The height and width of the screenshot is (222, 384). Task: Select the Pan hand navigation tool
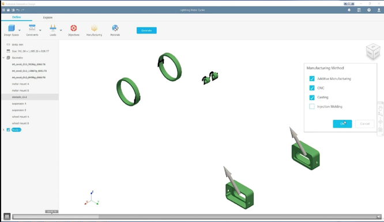(381, 108)
